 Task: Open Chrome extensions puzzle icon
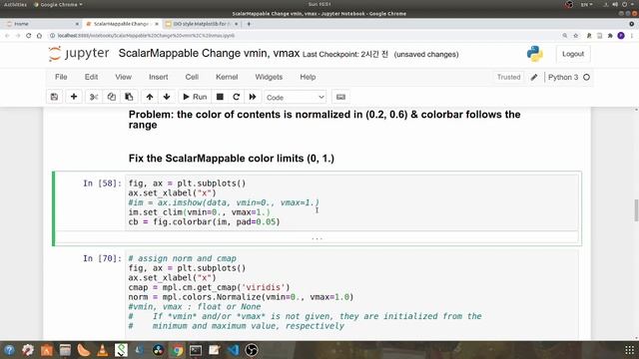coord(610,36)
